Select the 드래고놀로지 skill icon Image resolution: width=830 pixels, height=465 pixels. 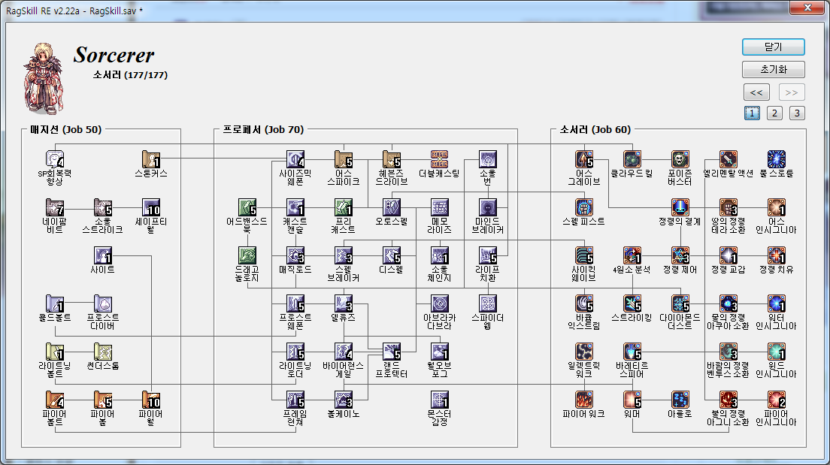click(247, 255)
